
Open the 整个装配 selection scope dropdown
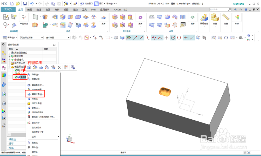58,38
